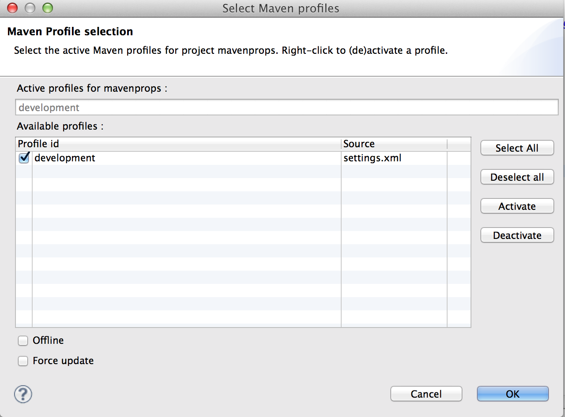
Task: Tick the Force update checkbox
Action: [x=23, y=361]
